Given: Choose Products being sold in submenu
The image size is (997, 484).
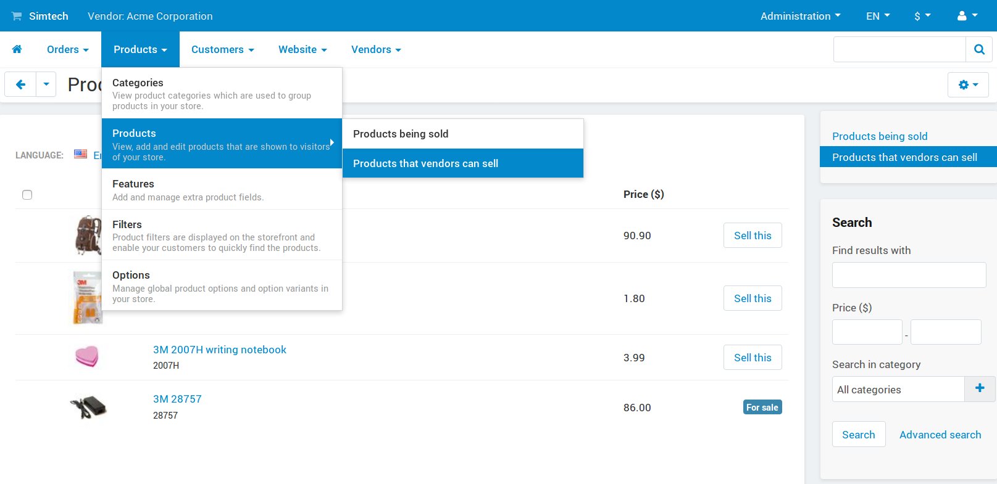Looking at the screenshot, I should [462, 134].
